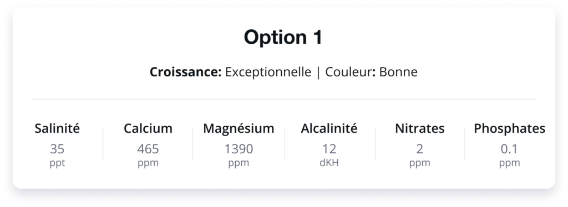Click the dKH unit label
This screenshot has width=568, height=207.
click(329, 163)
